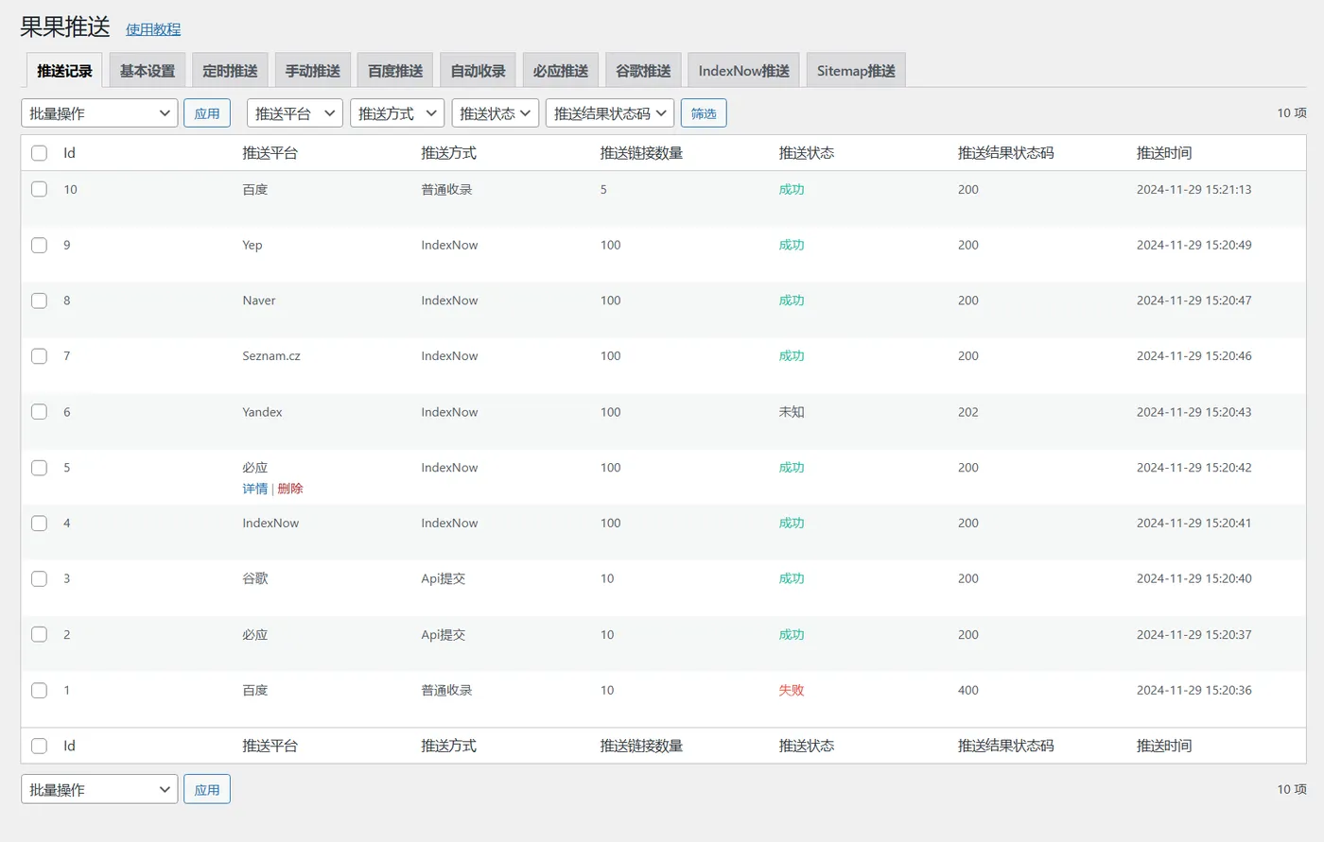Click the 筛选 filter button
Screen dimensions: 1324x842
pyautogui.click(x=704, y=113)
